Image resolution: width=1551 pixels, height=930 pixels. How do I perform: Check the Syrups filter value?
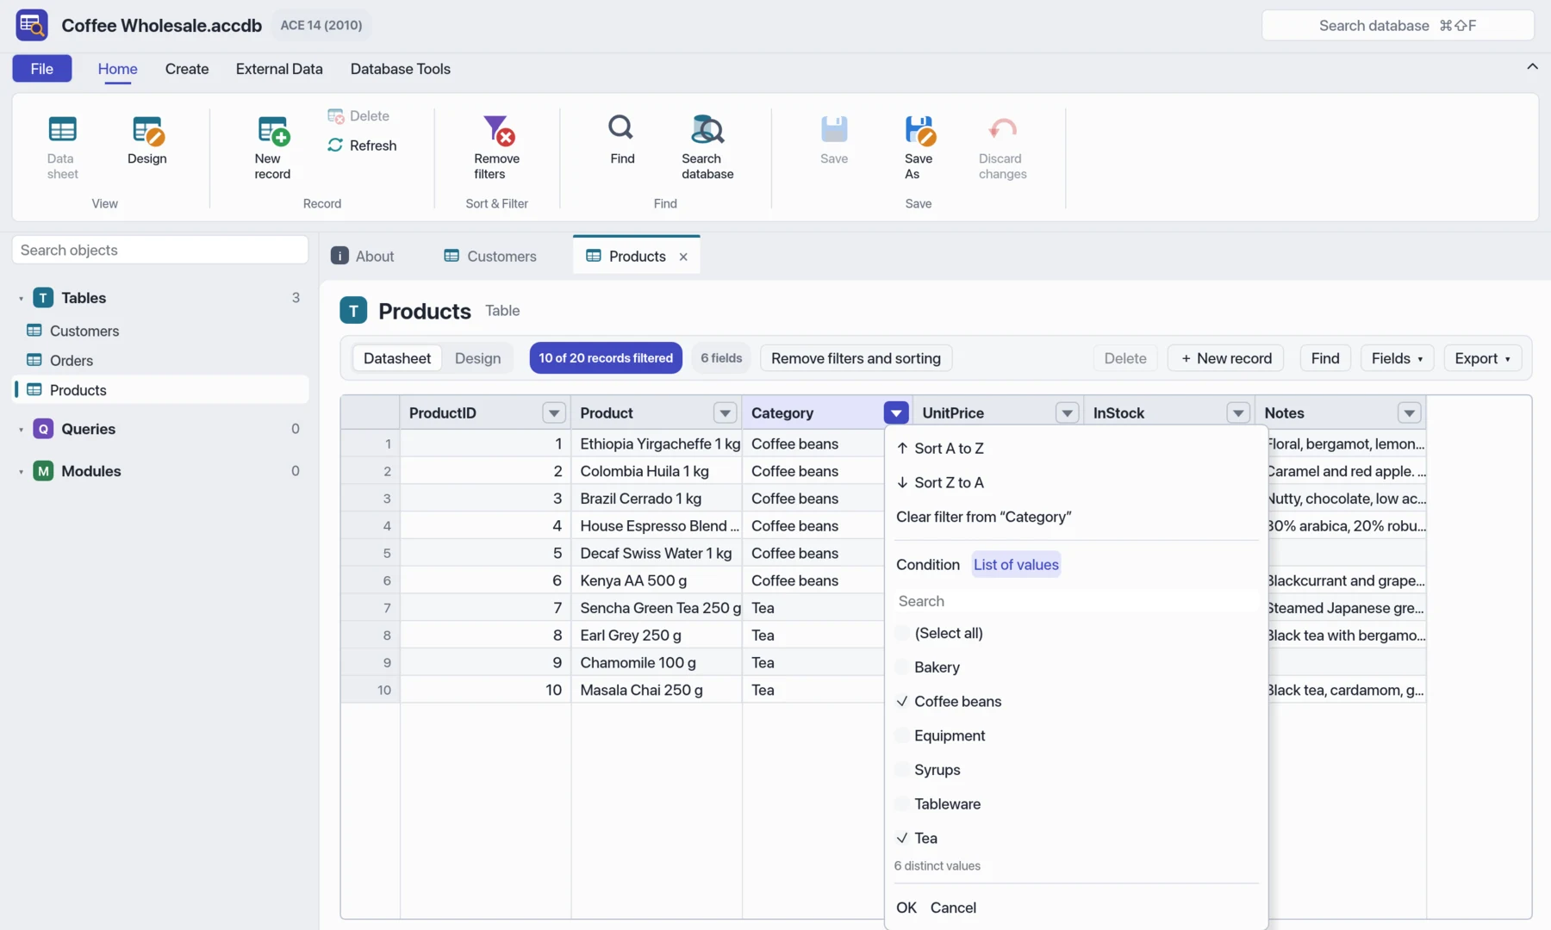tap(902, 770)
